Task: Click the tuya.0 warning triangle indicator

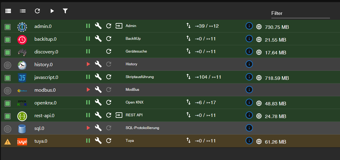Action: click(x=8, y=141)
